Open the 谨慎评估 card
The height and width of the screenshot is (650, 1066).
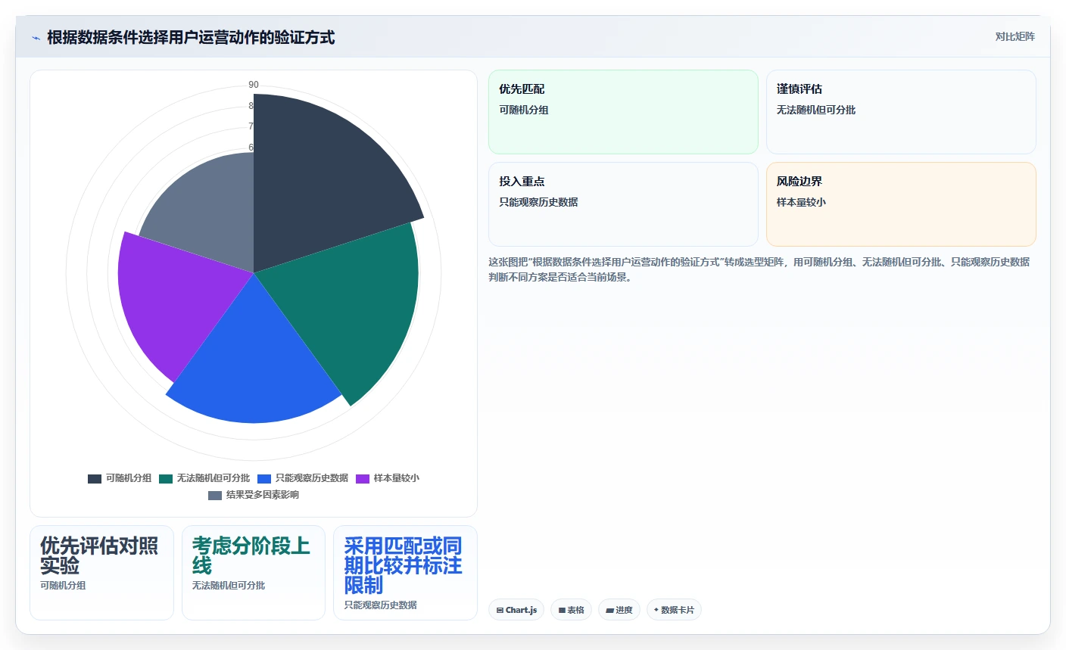click(x=901, y=112)
